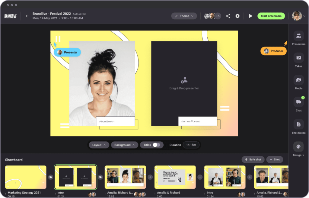Click the Autosaved status text
Viewport: 309px width, 198px height.
point(79,14)
